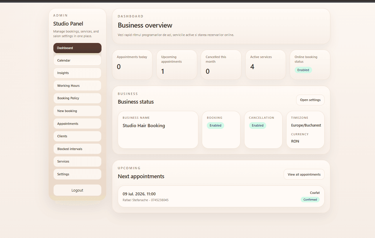This screenshot has height=238, width=375.
Task: Click Studio Hair Booking business name
Action: 144,126
